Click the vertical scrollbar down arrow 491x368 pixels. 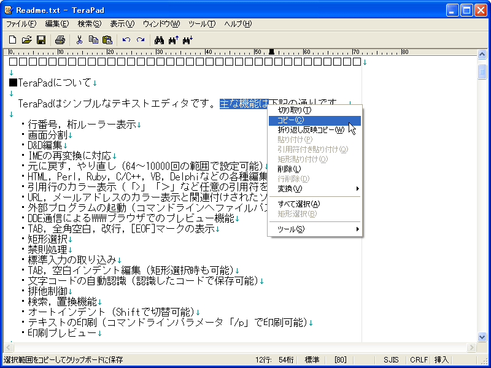pyautogui.click(x=482, y=337)
